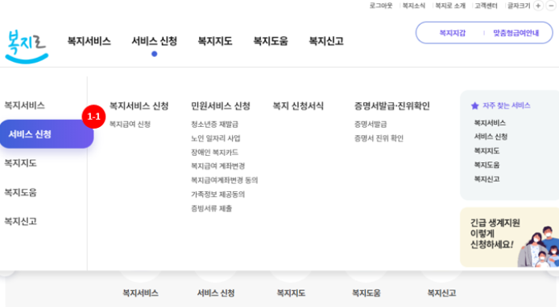The height and width of the screenshot is (307, 559).
Task: Open 복지서비스 in top navigation
Action: (x=89, y=41)
